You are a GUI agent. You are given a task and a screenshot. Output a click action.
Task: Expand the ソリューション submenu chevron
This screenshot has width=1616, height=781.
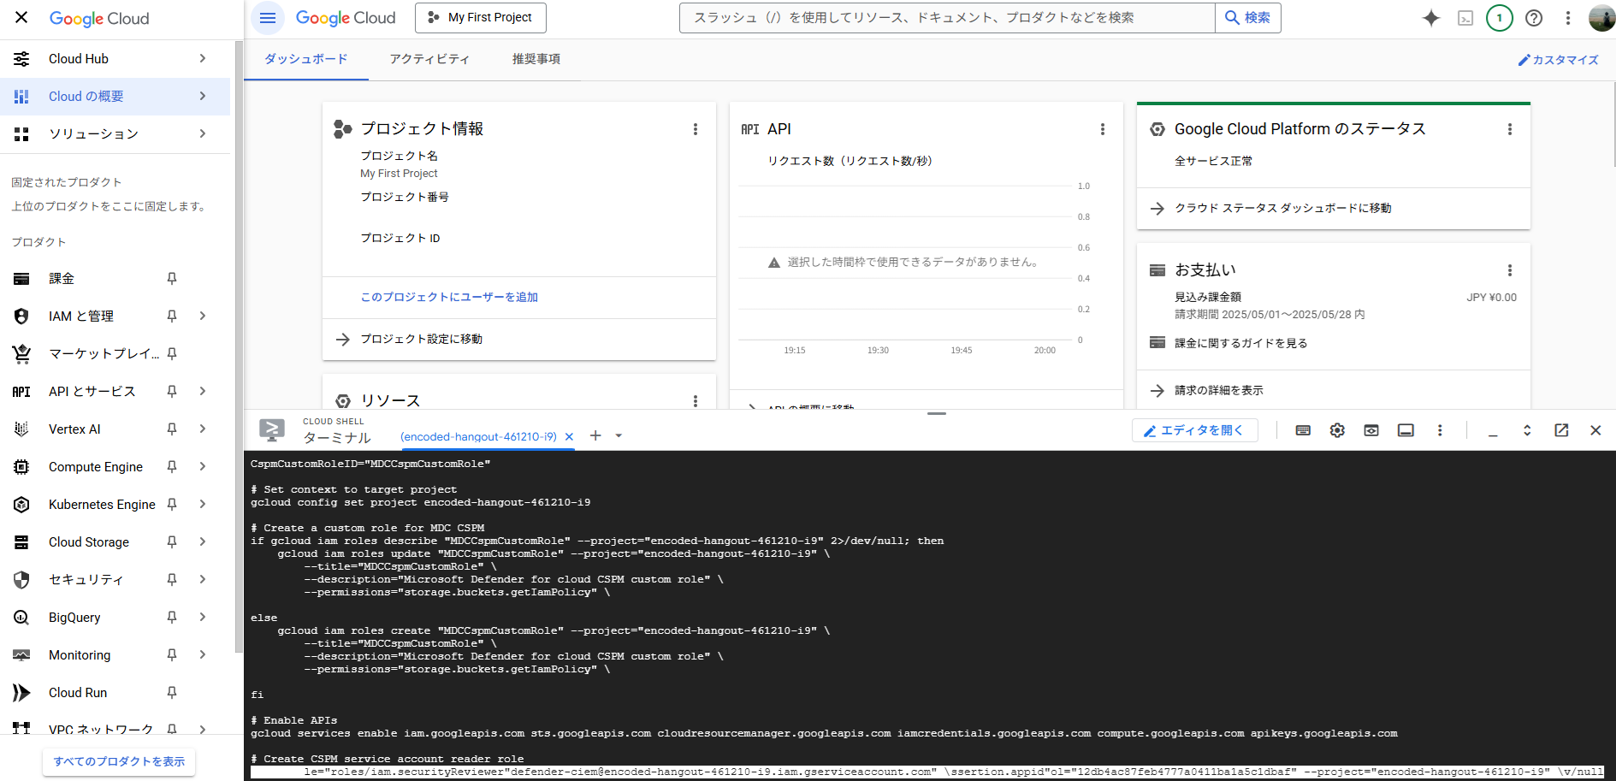(203, 133)
